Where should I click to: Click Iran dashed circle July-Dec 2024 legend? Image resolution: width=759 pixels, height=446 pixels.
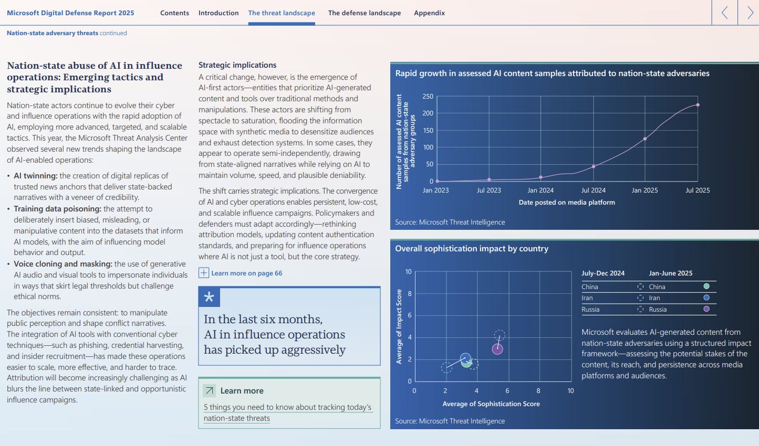640,298
